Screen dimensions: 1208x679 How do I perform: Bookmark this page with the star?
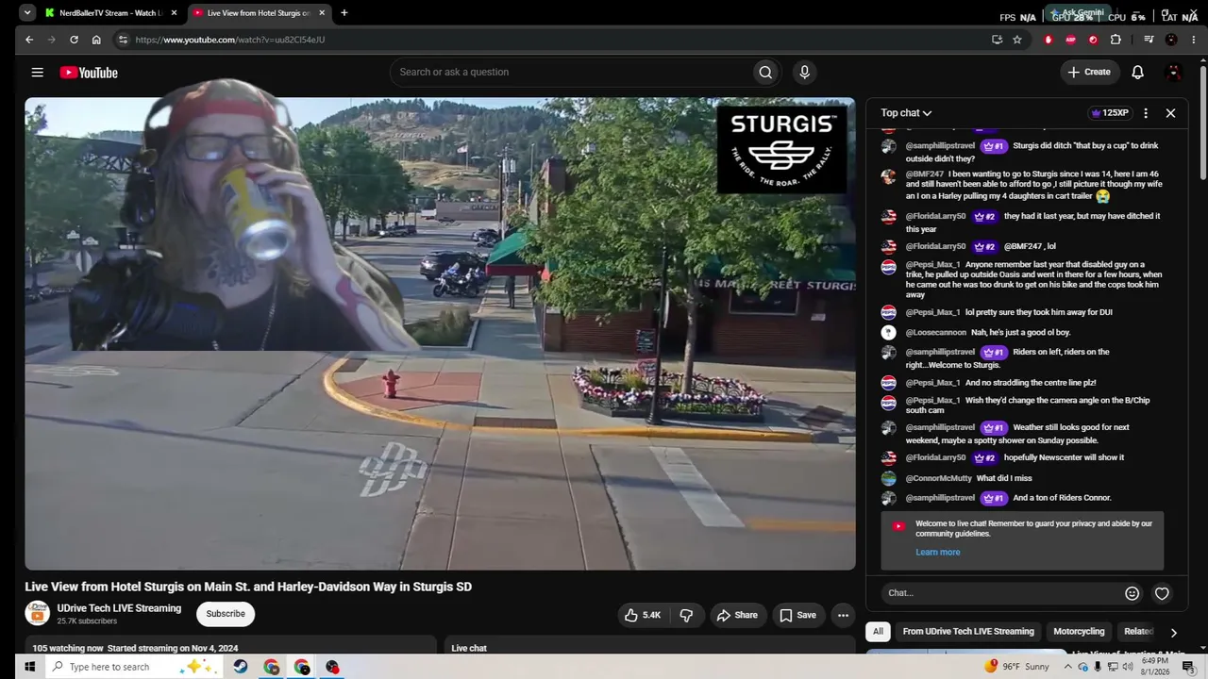1017,40
